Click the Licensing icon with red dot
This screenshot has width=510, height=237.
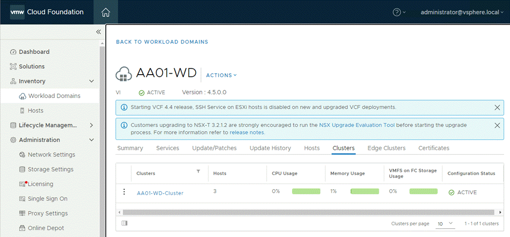(x=23, y=184)
